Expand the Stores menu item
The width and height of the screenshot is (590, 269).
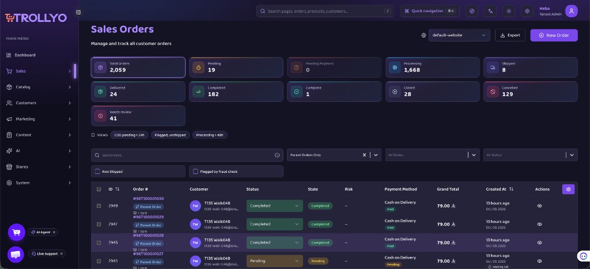tap(39, 166)
